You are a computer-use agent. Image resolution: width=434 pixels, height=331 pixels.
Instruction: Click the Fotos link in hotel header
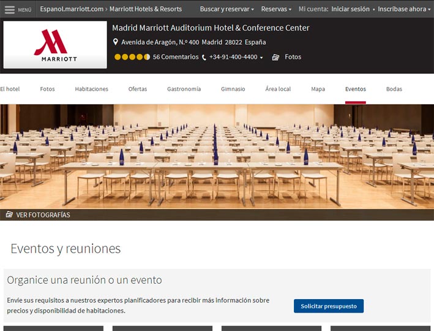coord(293,57)
